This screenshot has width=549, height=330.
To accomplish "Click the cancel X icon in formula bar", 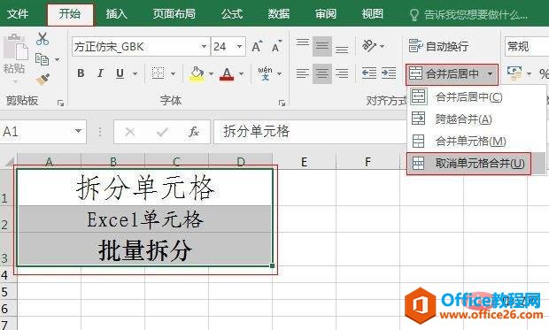I will (x=130, y=132).
